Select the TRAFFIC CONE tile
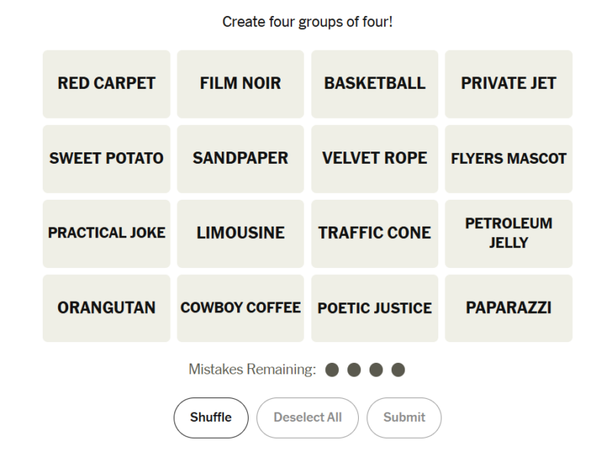 tap(375, 233)
